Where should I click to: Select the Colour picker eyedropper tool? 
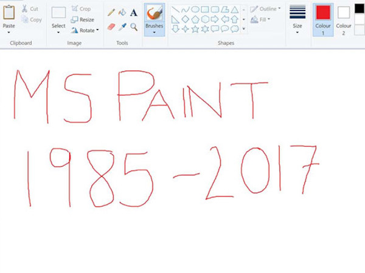pos(122,27)
